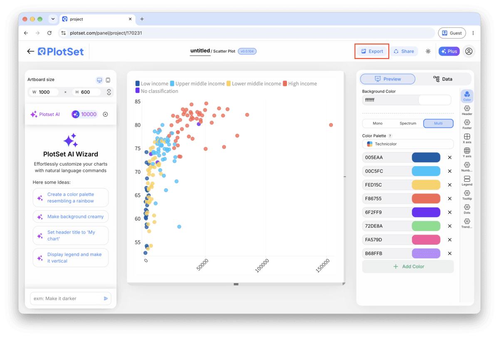Remove color 72DE8A from palette
499x338 pixels.
coord(450,226)
